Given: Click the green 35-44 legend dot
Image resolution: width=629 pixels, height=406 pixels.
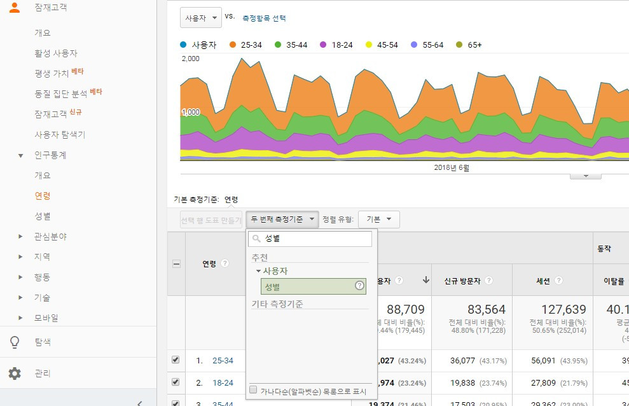Looking at the screenshot, I should [x=278, y=45].
